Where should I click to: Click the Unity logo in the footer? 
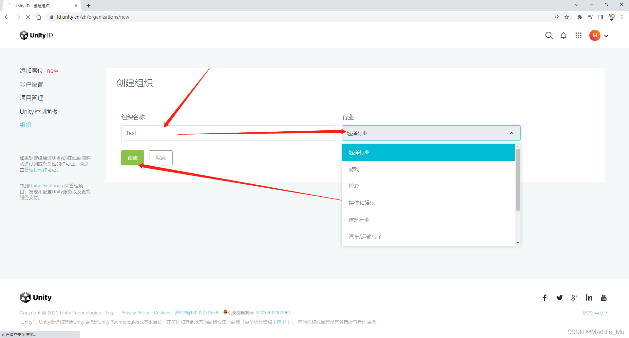pos(36,297)
